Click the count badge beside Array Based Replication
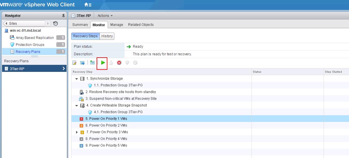The image size is (349, 158). pos(60,38)
